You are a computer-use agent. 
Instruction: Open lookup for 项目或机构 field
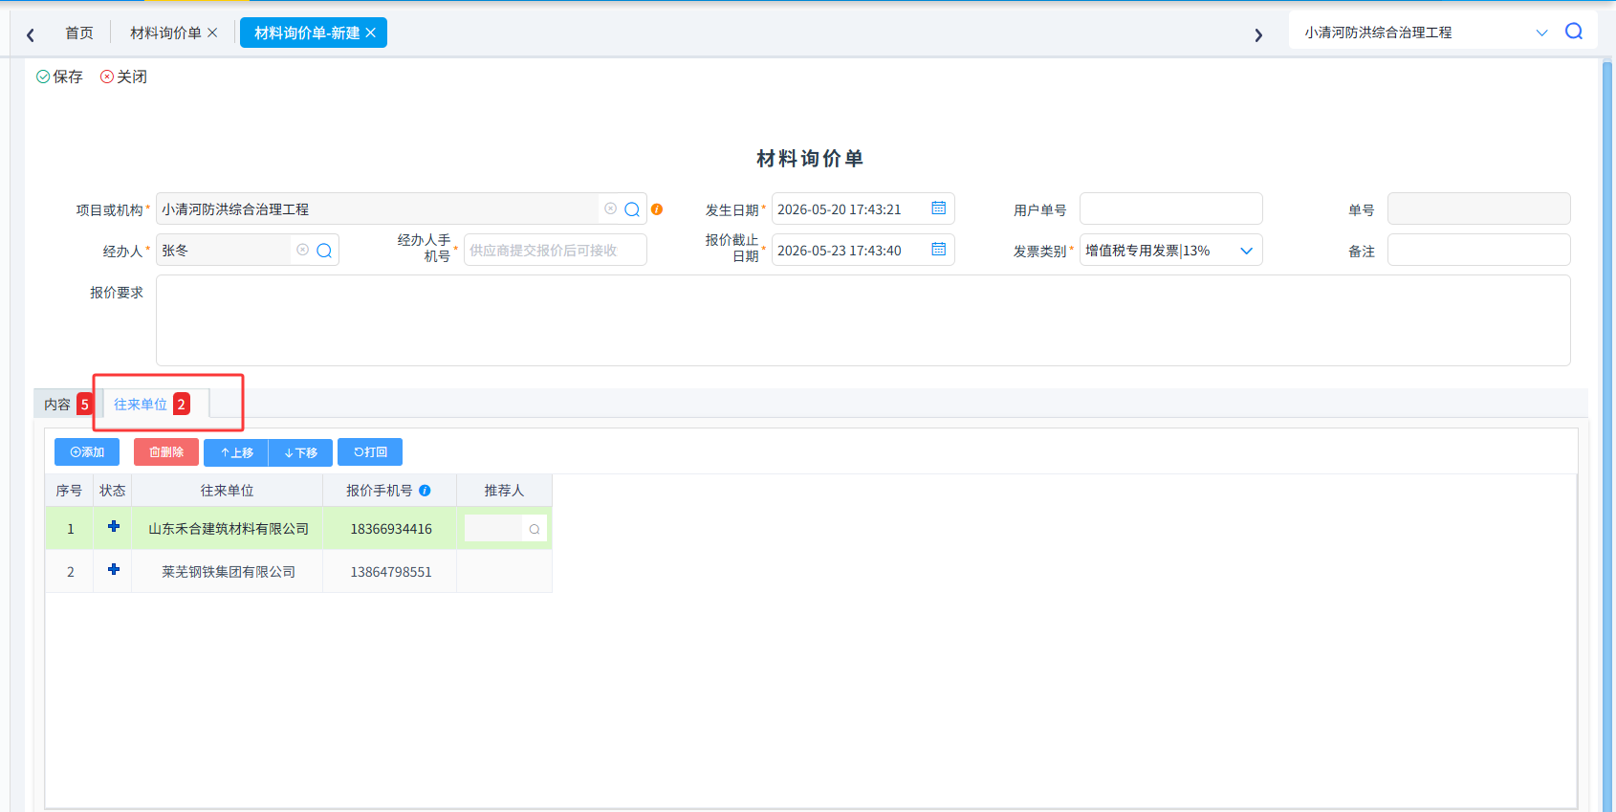click(x=632, y=209)
